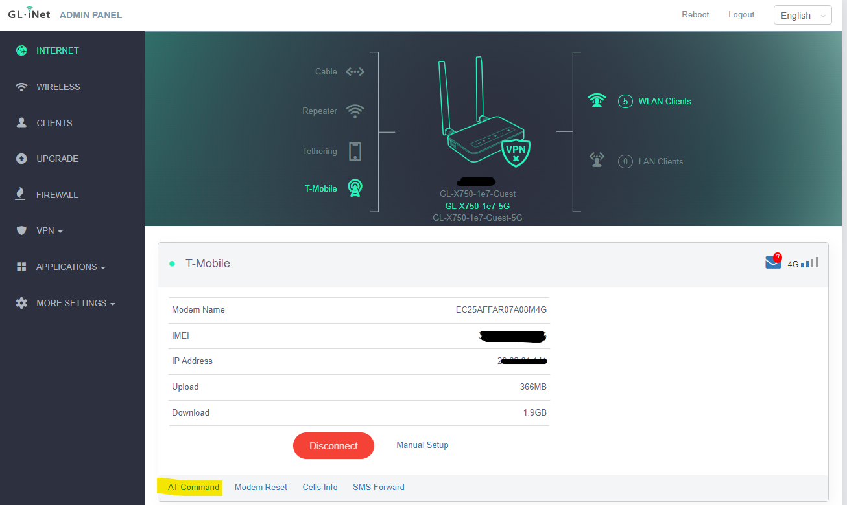Click the Repeater label

pyautogui.click(x=320, y=111)
